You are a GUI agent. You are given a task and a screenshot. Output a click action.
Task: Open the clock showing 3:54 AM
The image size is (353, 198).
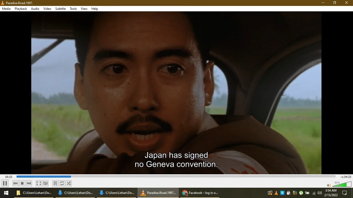(x=331, y=193)
